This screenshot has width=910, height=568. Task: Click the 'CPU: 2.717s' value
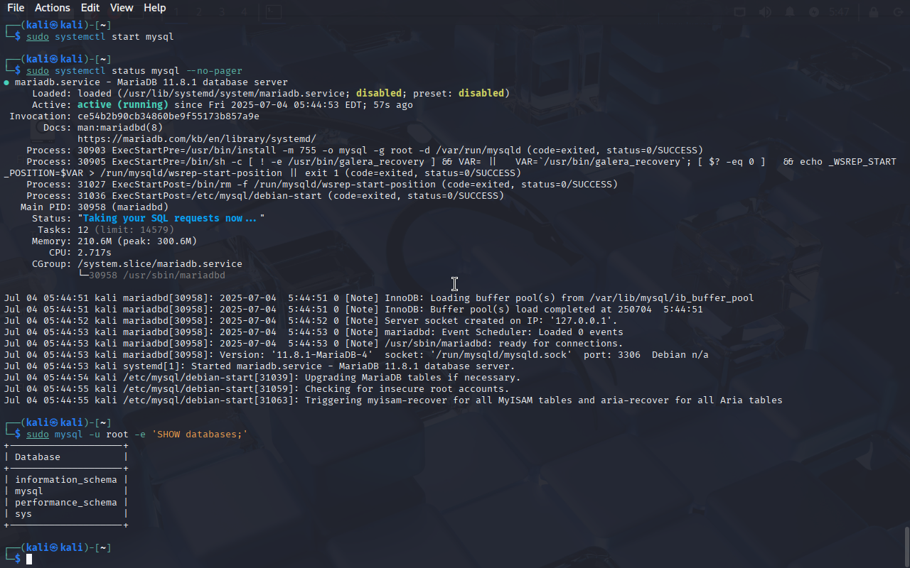point(95,253)
